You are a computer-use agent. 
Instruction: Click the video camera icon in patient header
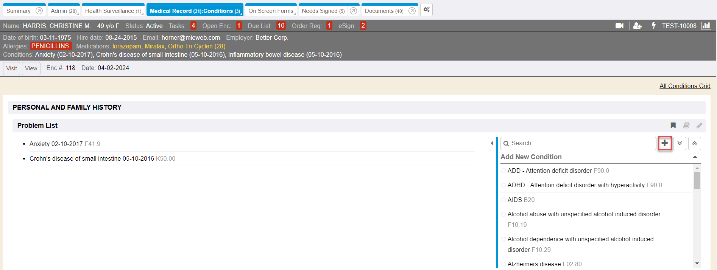click(619, 26)
